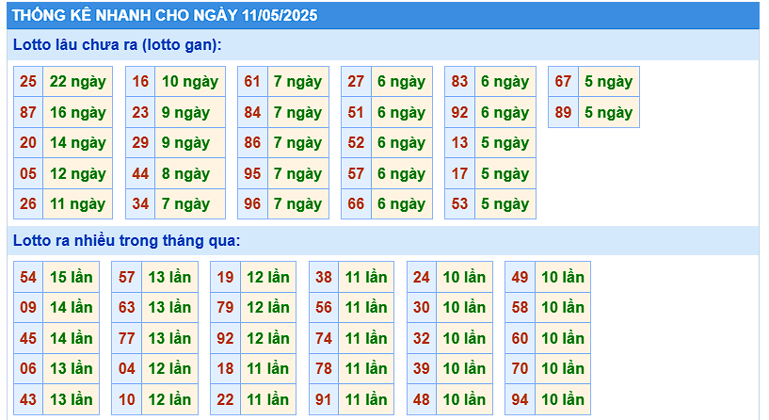
Task: Click lotto number 49 in frequent table
Action: point(520,277)
